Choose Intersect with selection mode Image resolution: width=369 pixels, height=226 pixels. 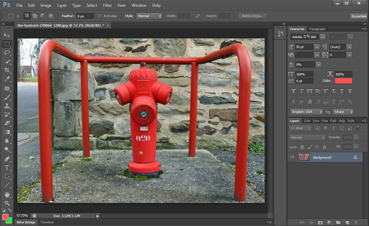pyautogui.click(x=51, y=16)
